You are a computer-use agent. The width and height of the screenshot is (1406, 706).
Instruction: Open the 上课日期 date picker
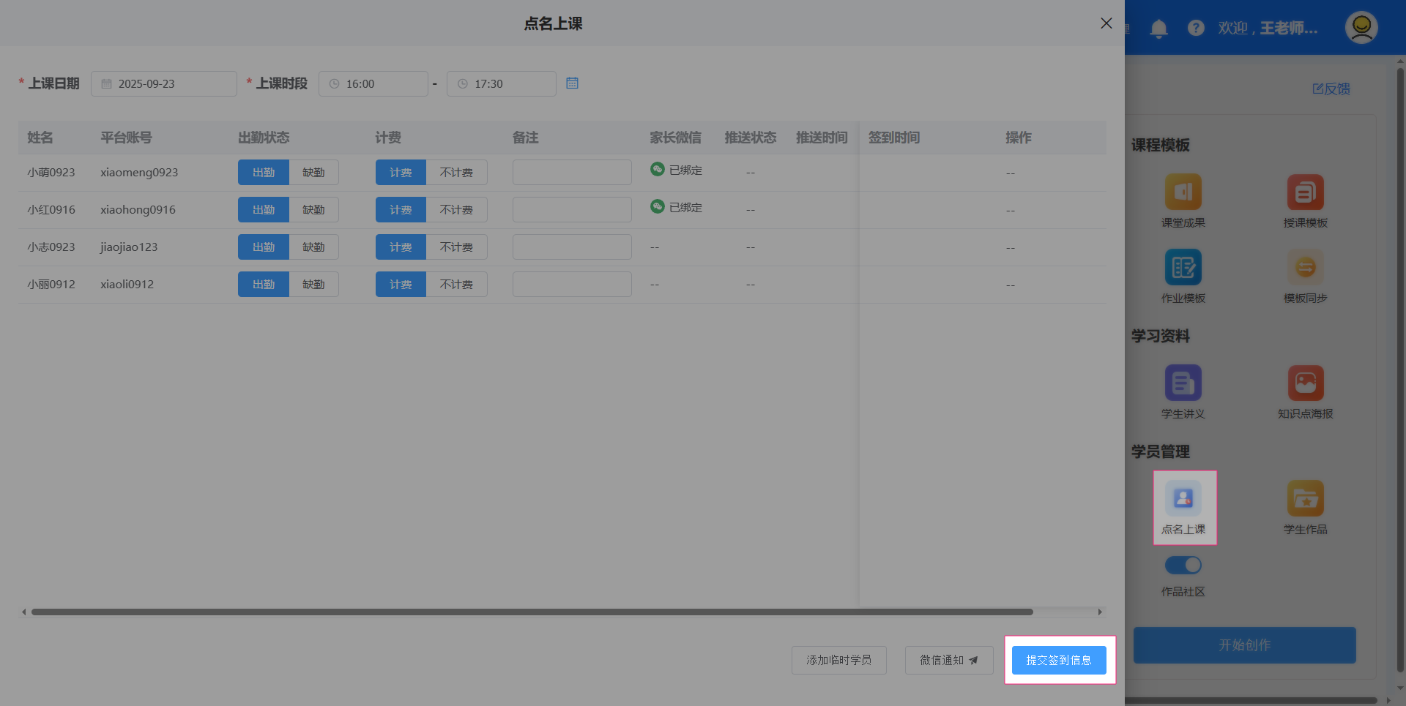point(164,84)
